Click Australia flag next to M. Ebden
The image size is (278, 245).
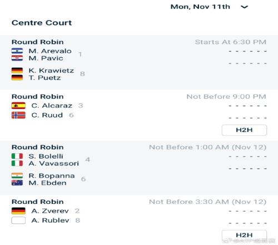tap(17, 183)
